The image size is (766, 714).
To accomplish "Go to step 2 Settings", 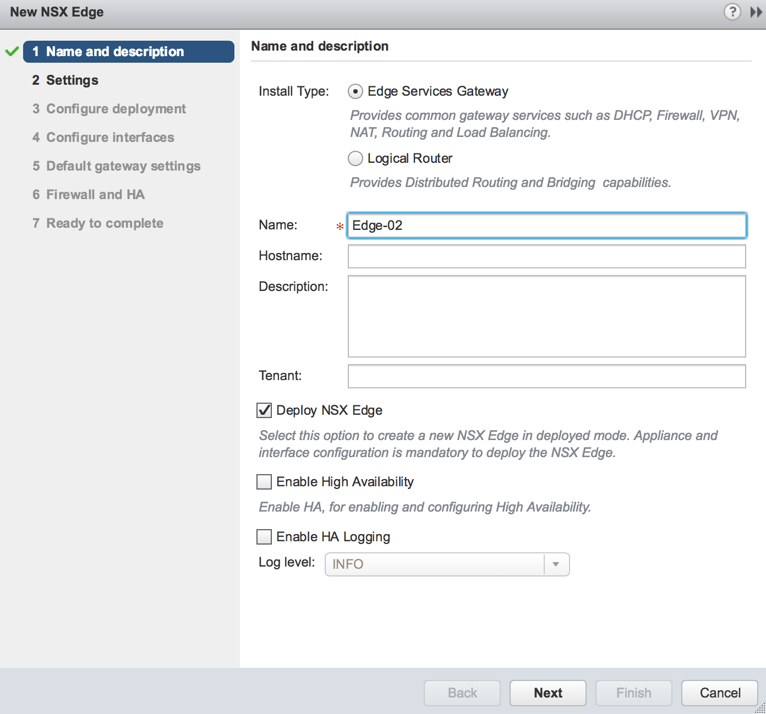I will tap(72, 80).
